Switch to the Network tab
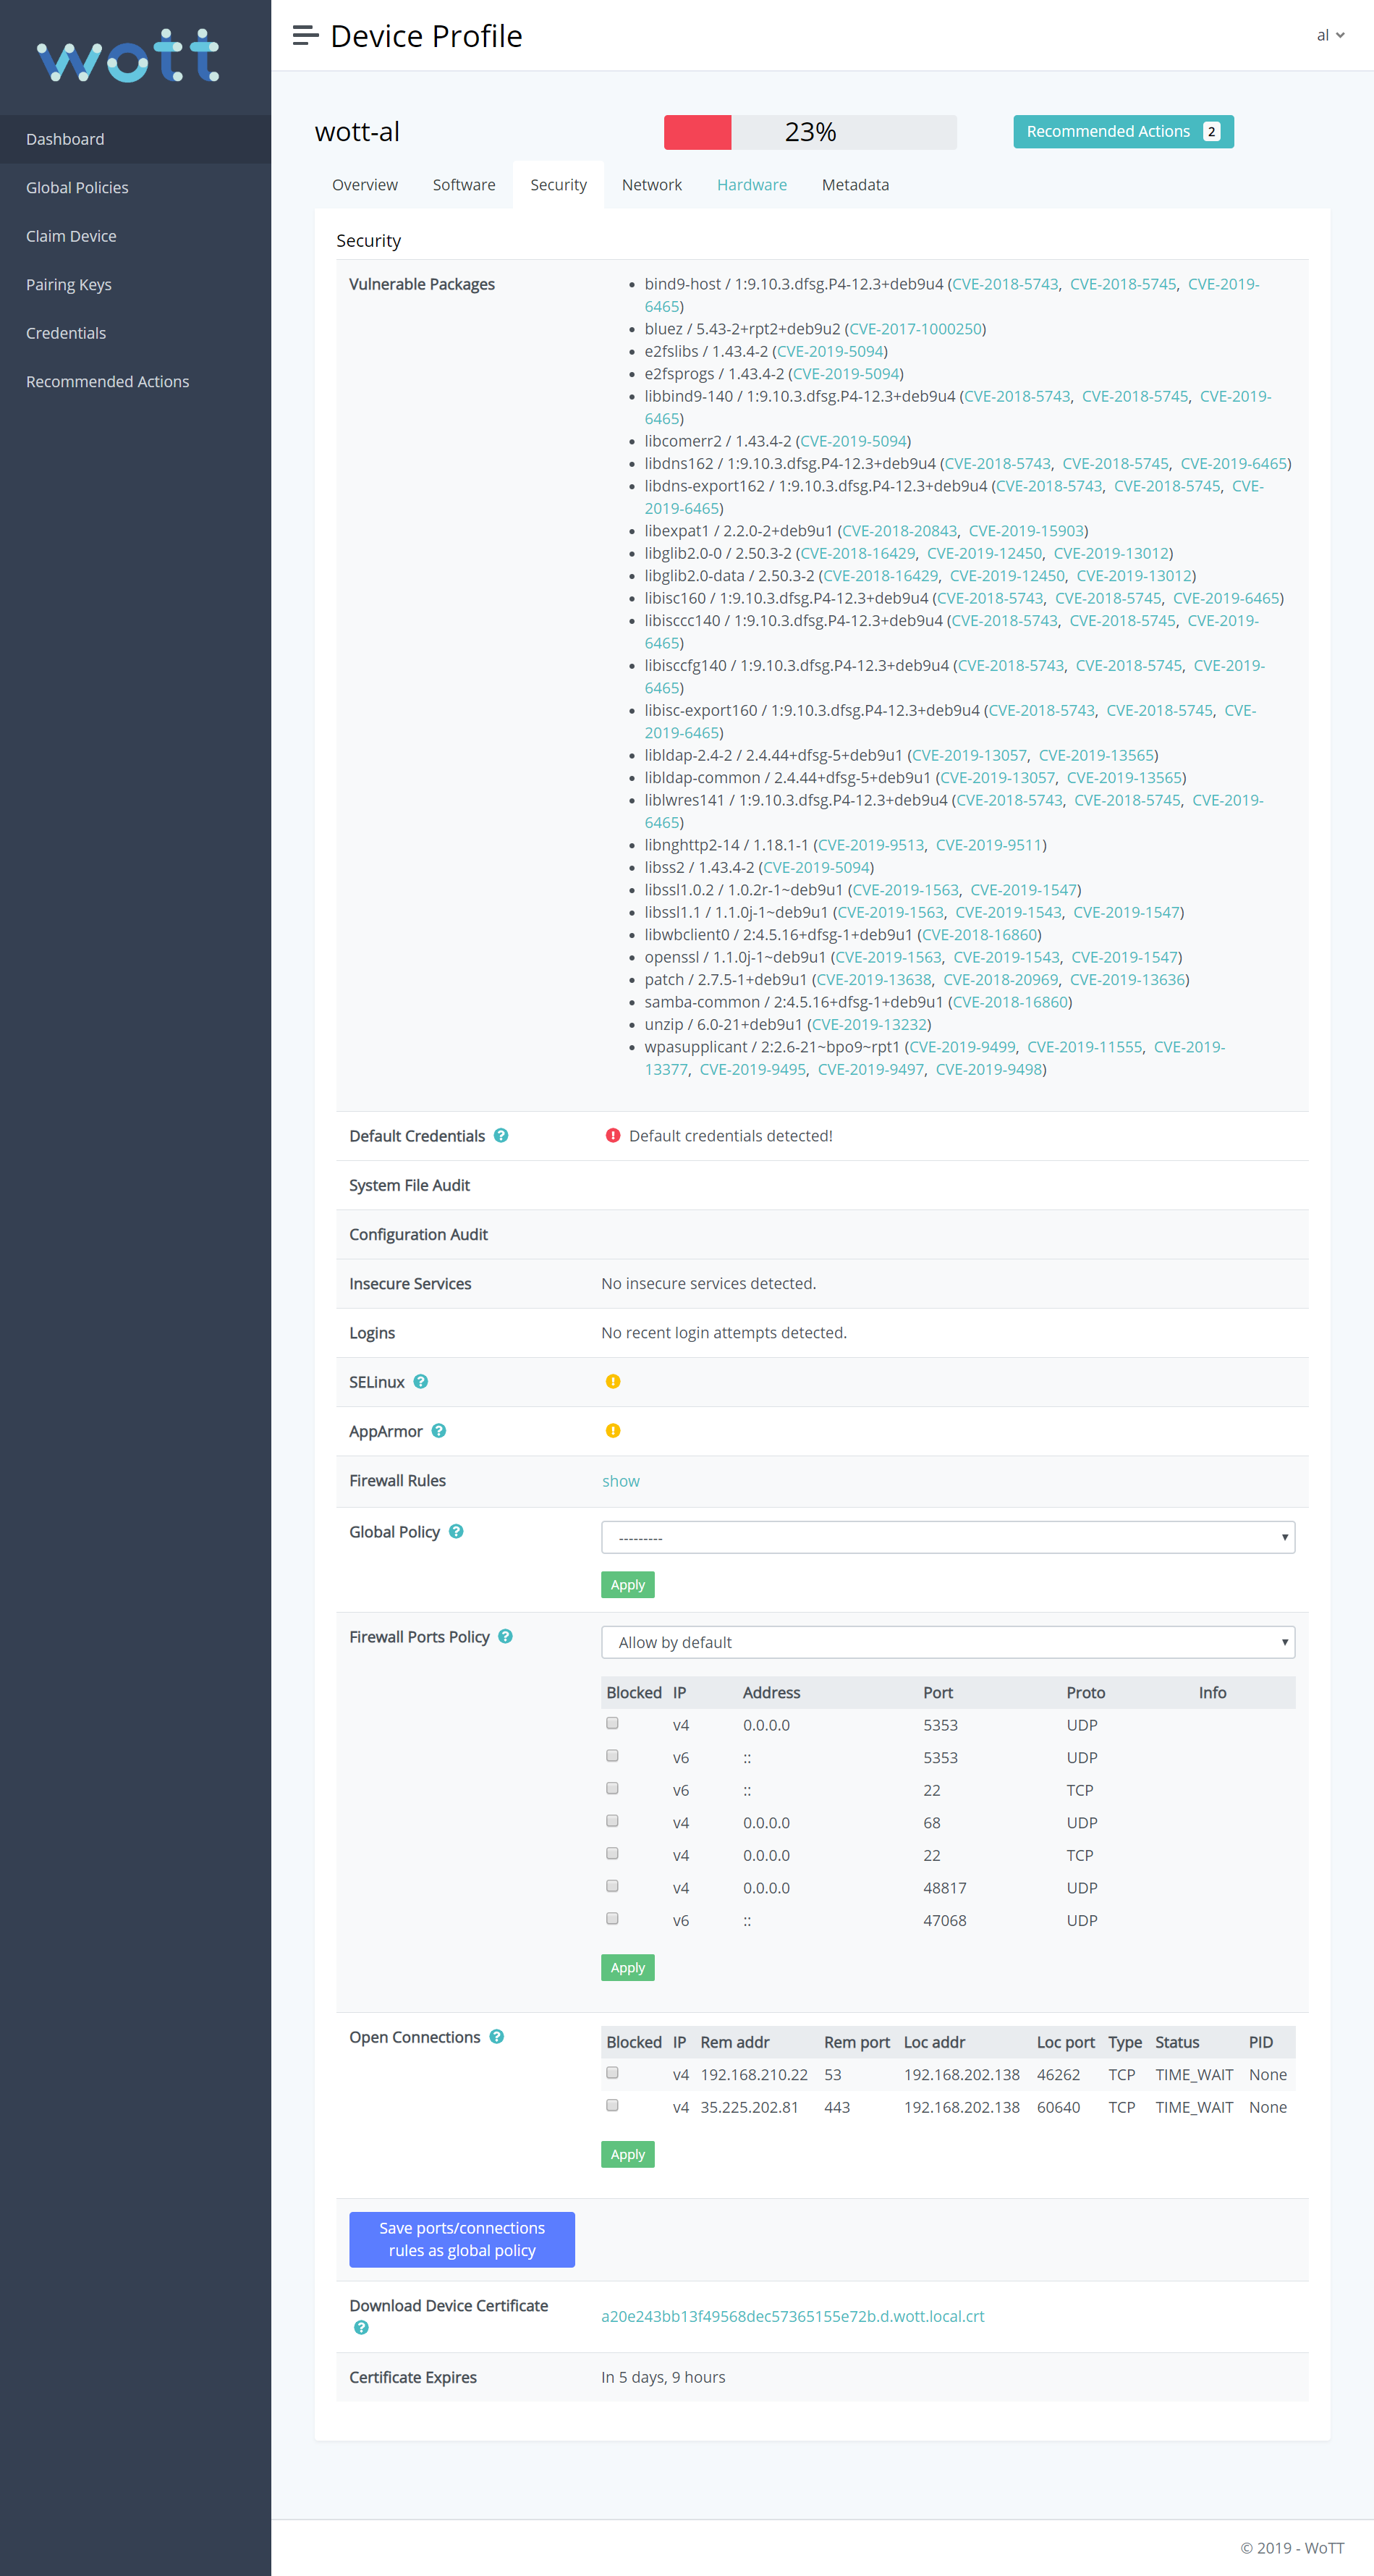The height and width of the screenshot is (2576, 1374). pos(651,185)
